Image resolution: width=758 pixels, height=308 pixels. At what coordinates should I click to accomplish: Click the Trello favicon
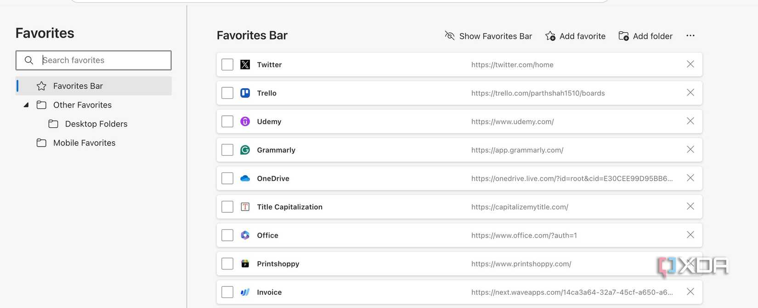(x=245, y=93)
